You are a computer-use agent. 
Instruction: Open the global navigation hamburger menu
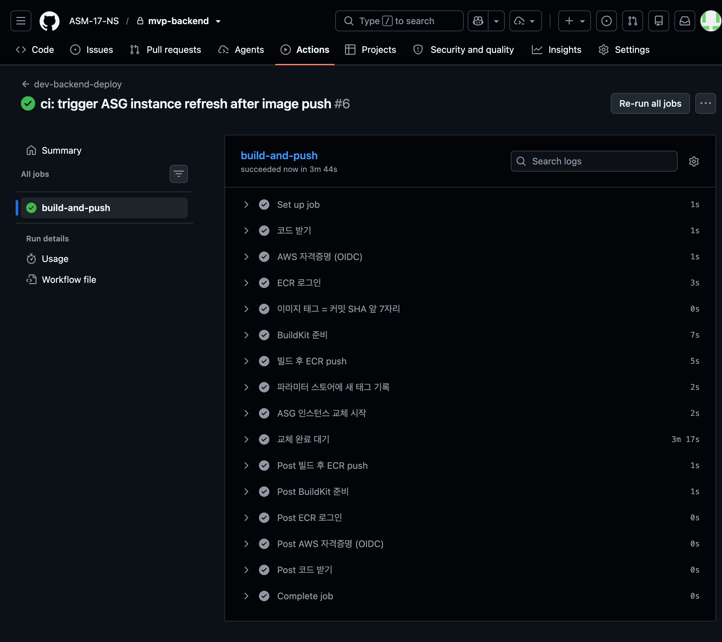(x=21, y=21)
